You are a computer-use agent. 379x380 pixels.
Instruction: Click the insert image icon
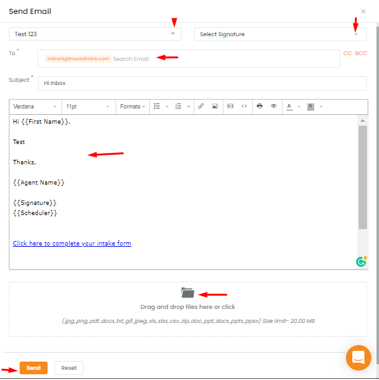pos(215,106)
